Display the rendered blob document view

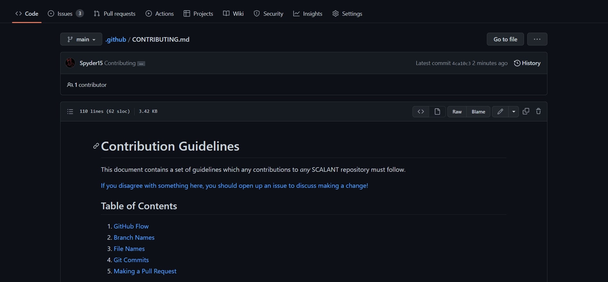[x=437, y=112]
